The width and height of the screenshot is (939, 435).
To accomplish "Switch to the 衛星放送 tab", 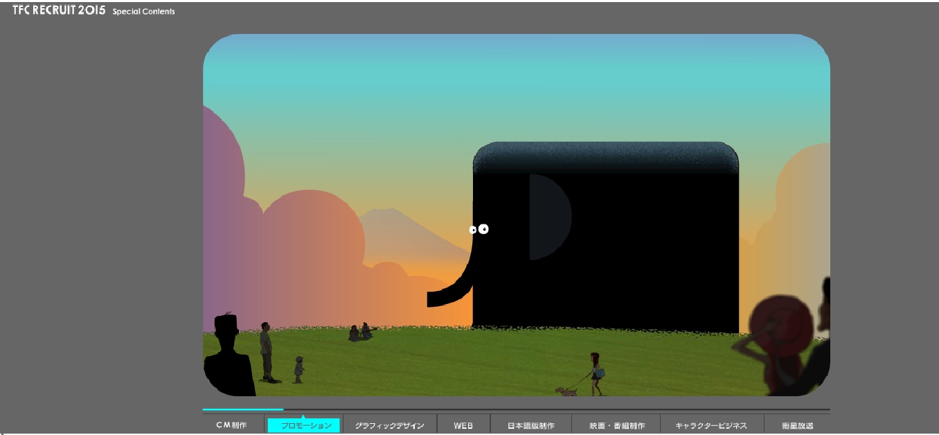I will click(797, 425).
